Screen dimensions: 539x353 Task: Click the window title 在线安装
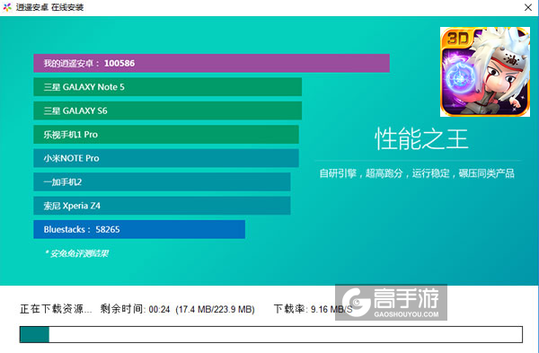(67, 7)
